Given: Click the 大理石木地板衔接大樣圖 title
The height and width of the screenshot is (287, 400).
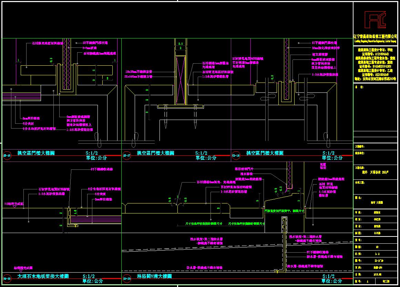Looking at the screenshot, I should 43,276.
